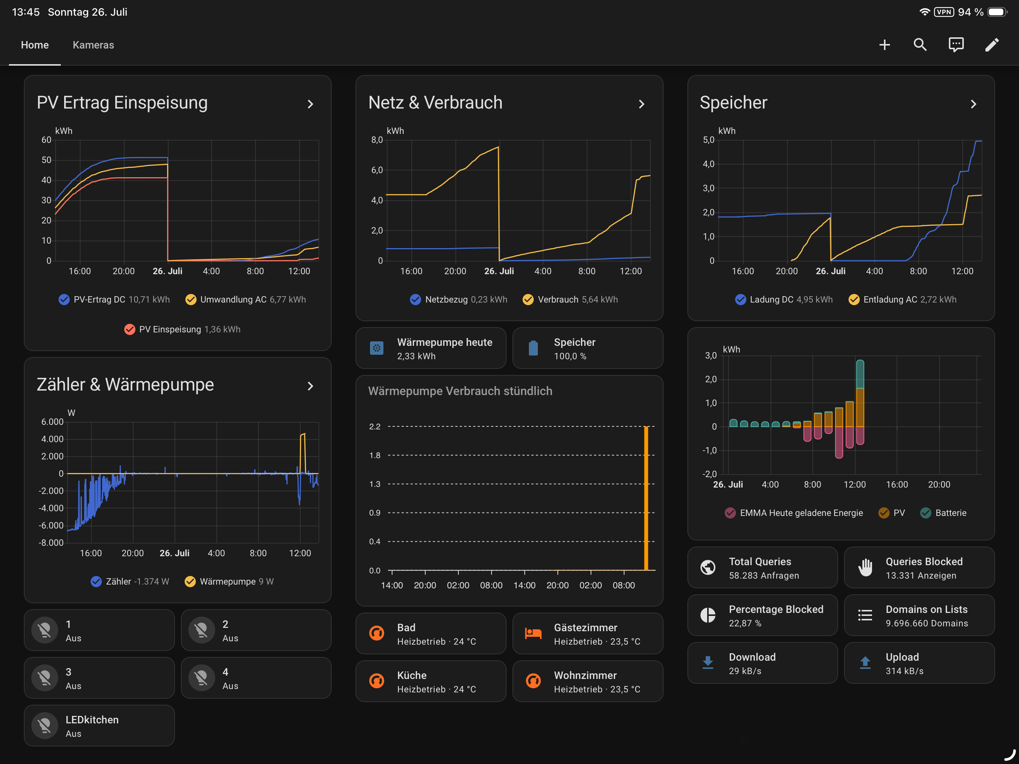Click the Küche thermostat icon
The width and height of the screenshot is (1019, 764).
point(376,680)
